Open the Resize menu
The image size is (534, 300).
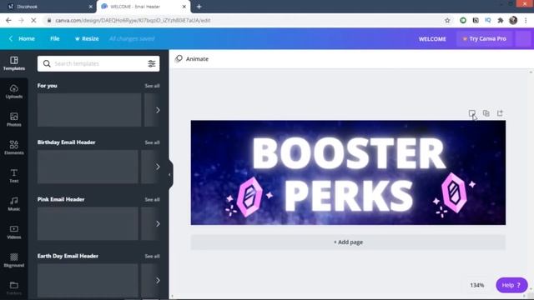tap(87, 39)
